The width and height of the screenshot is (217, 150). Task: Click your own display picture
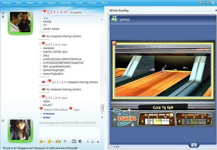coord(20,130)
